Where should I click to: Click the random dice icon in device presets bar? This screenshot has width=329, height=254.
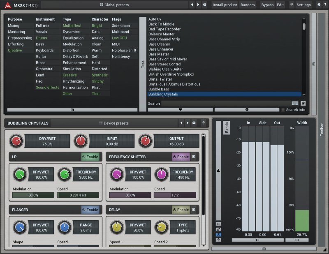click(194, 123)
